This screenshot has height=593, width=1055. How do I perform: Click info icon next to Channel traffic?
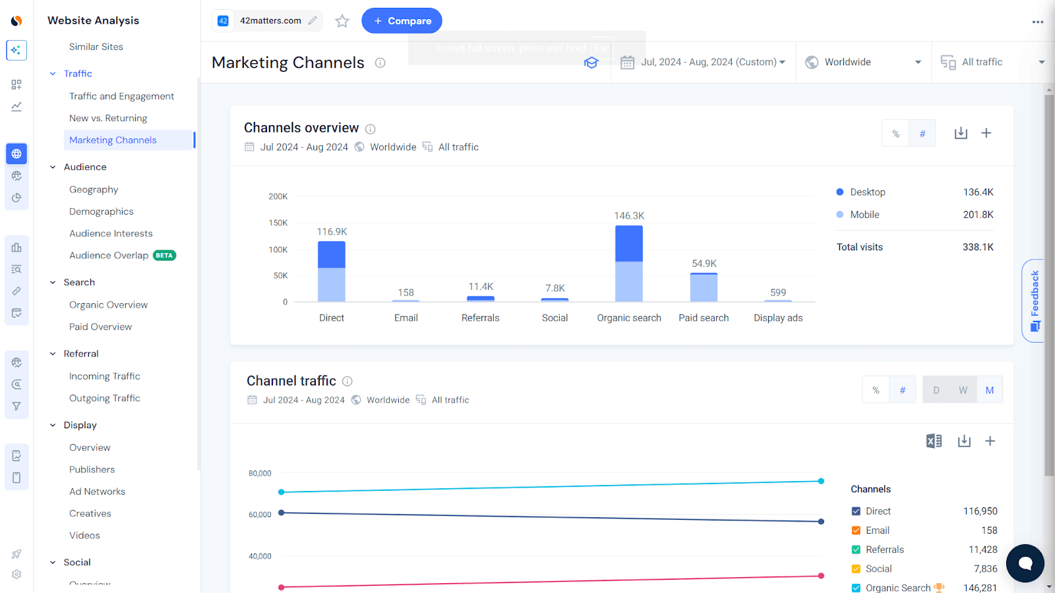(x=347, y=381)
